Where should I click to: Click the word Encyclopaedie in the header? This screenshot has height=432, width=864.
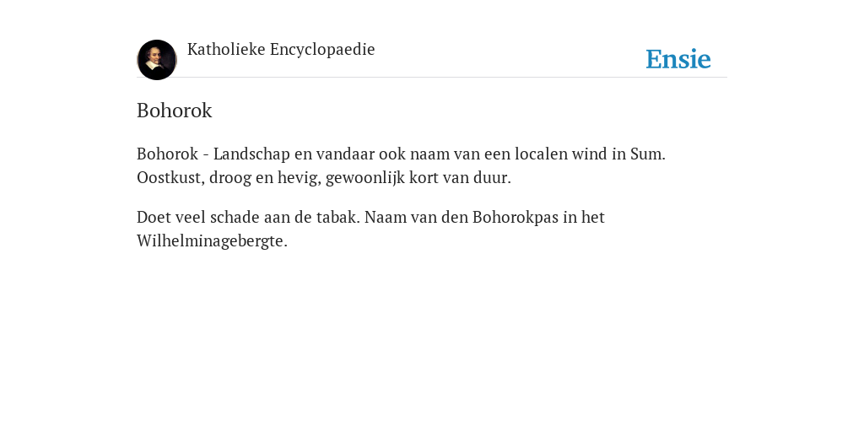point(322,50)
